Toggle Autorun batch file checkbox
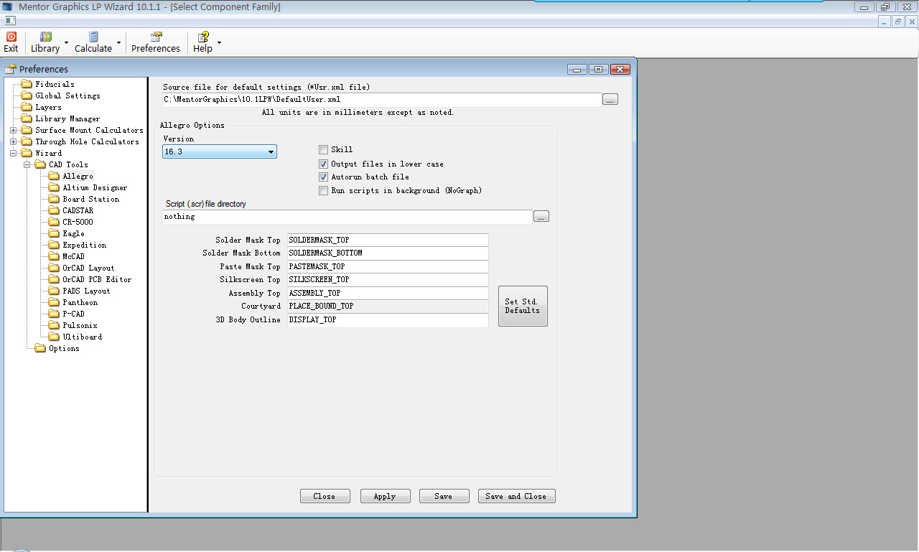 coord(324,177)
